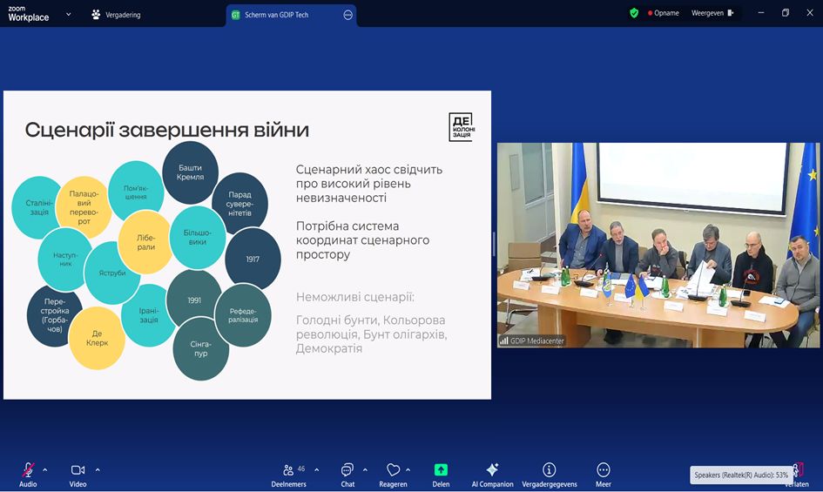
Task: Click the GDIP Mediacenter video thumbnail
Action: click(658, 245)
